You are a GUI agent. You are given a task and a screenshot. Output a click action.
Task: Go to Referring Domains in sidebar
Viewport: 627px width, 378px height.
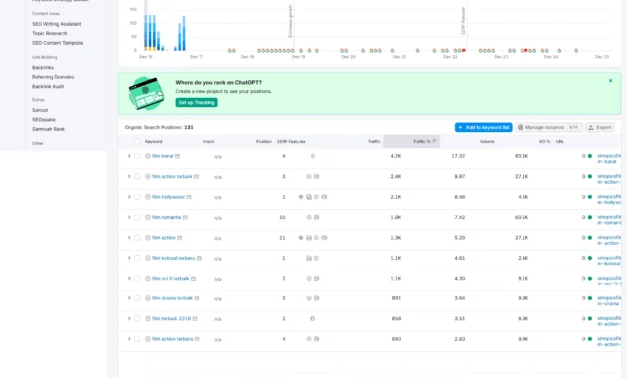(x=53, y=77)
